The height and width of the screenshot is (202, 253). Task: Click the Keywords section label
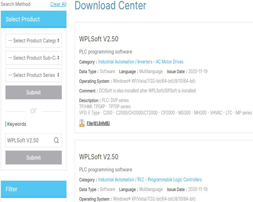tap(17, 124)
